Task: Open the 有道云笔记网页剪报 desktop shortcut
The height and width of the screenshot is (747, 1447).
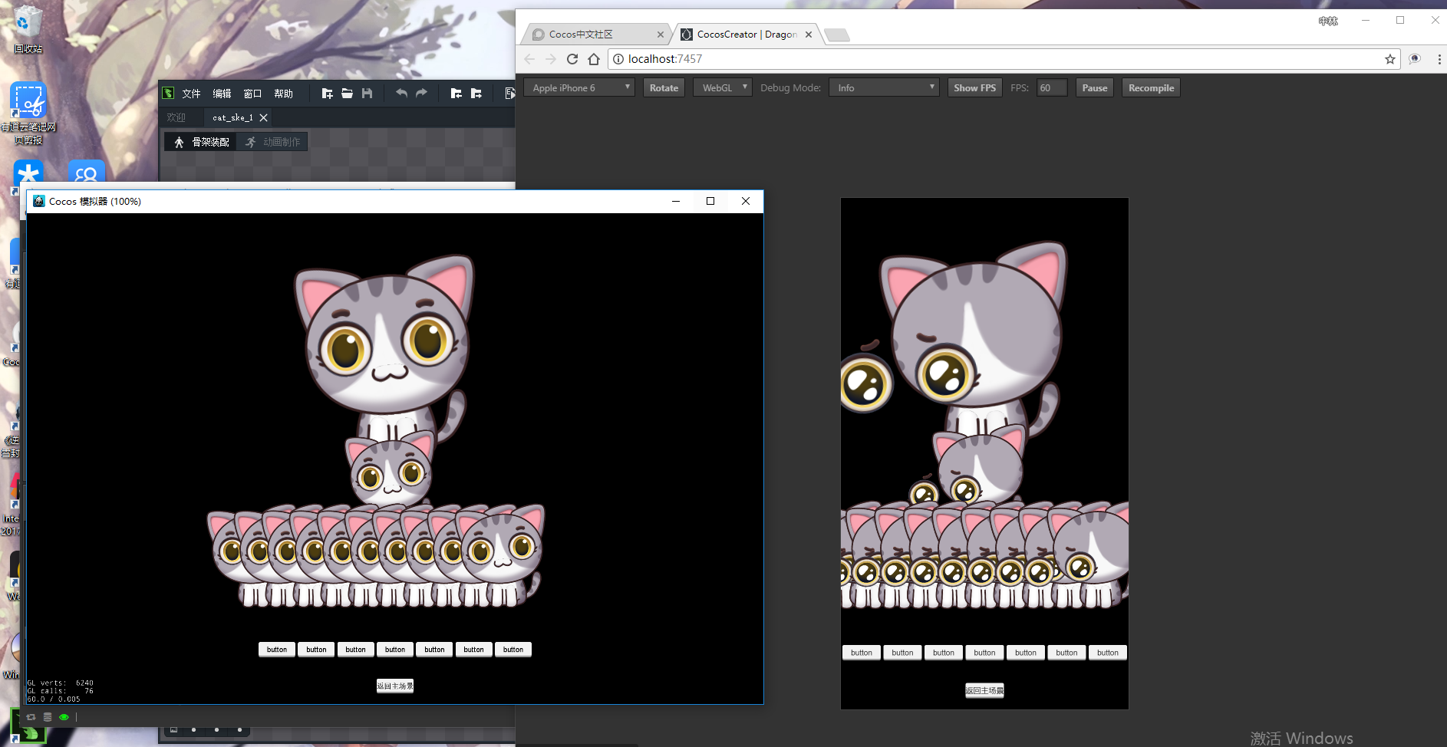Action: [x=28, y=113]
